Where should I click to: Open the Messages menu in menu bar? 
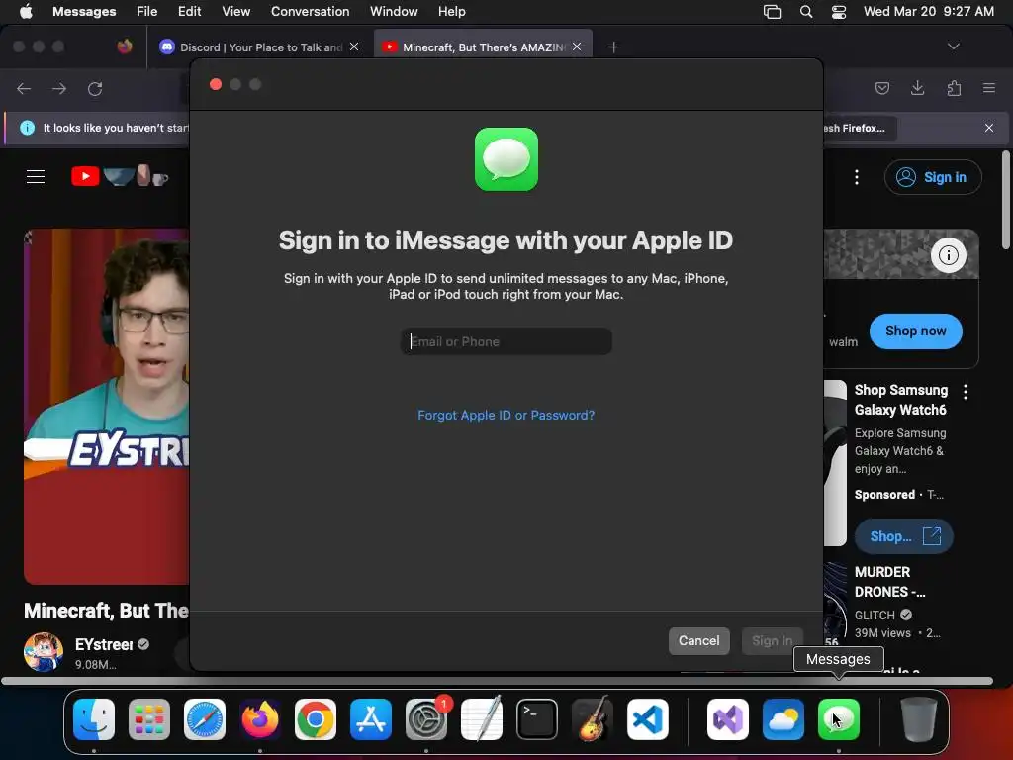click(84, 12)
